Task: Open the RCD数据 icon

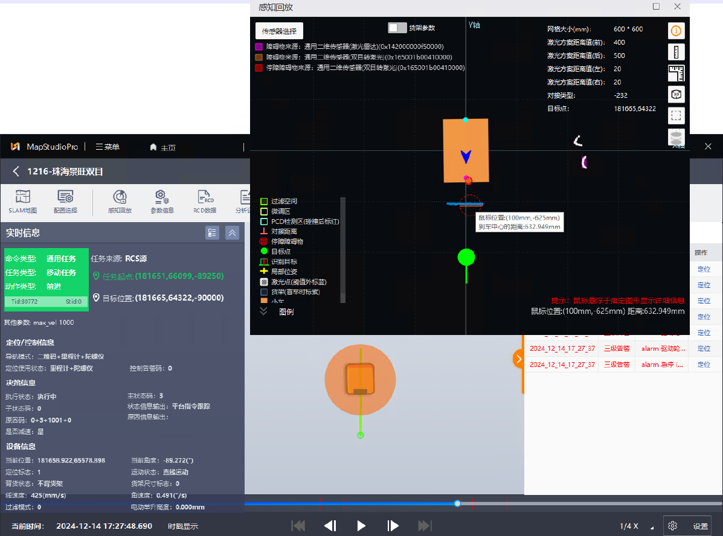Action: pos(205,202)
